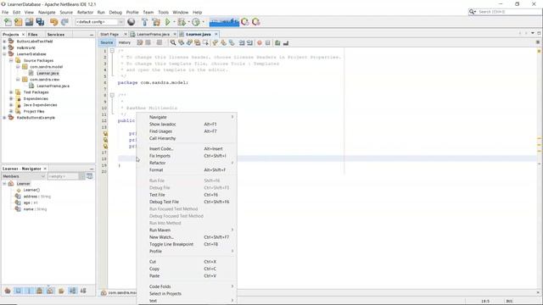Viewport: 543px width, 305px height.
Task: Click the New File toolbar icon
Action: [8, 22]
